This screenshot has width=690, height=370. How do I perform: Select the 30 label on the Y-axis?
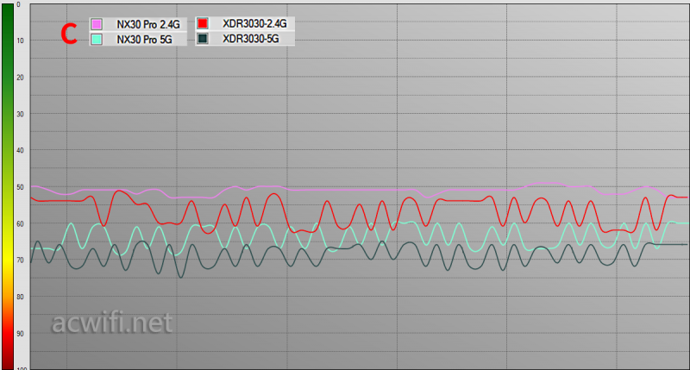click(20, 114)
